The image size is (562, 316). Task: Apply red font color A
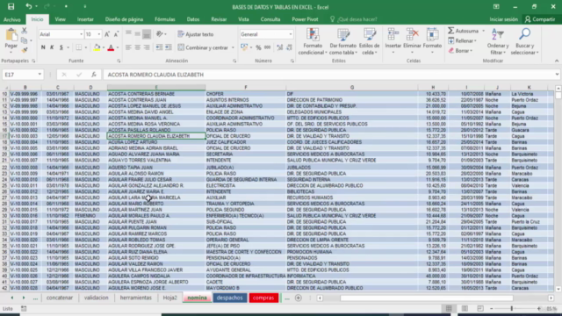point(111,47)
